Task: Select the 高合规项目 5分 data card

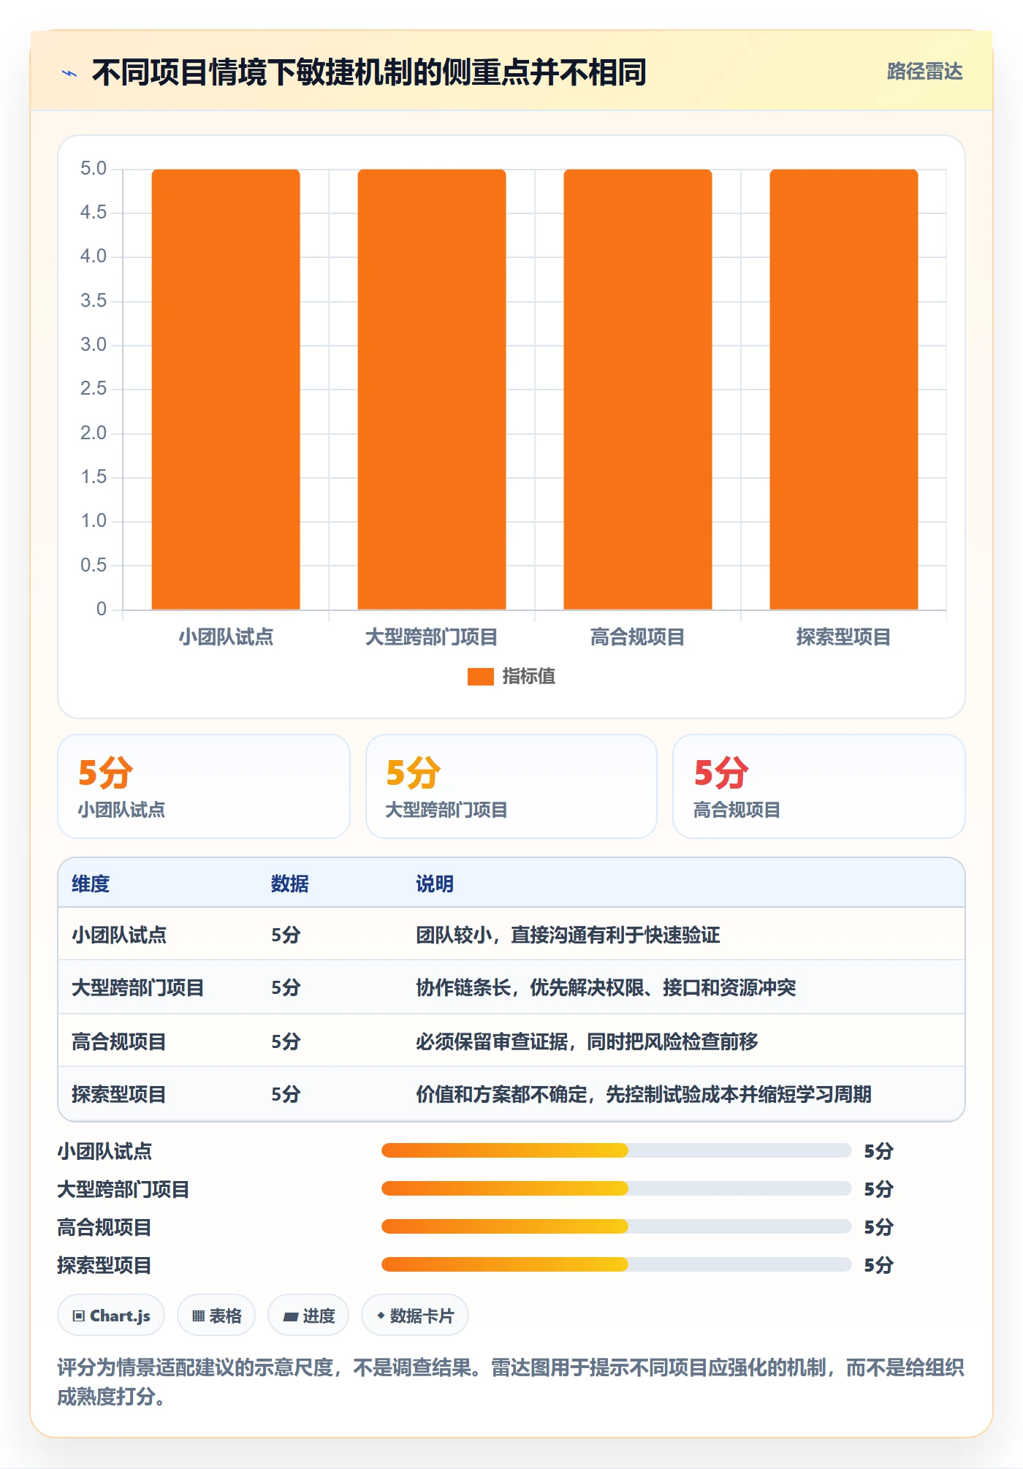Action: coord(819,786)
